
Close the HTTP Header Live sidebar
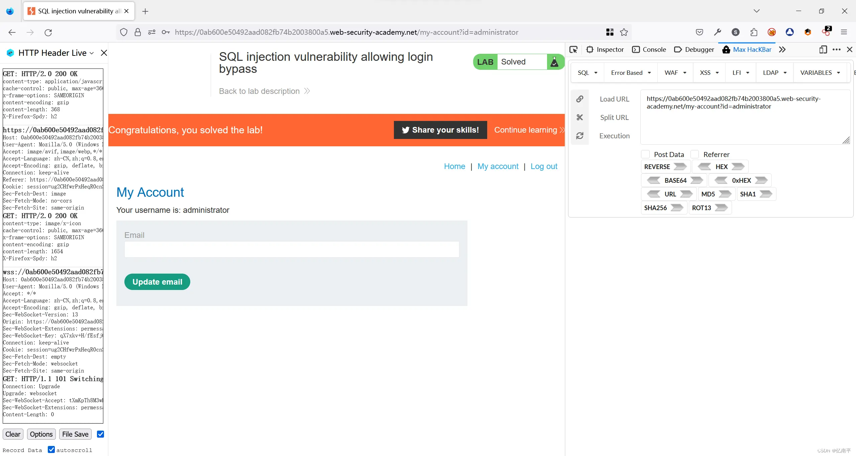click(x=104, y=53)
